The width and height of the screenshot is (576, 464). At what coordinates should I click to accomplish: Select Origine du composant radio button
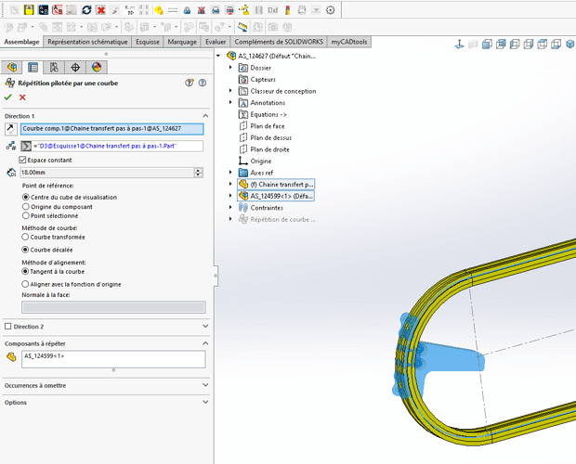click(26, 207)
